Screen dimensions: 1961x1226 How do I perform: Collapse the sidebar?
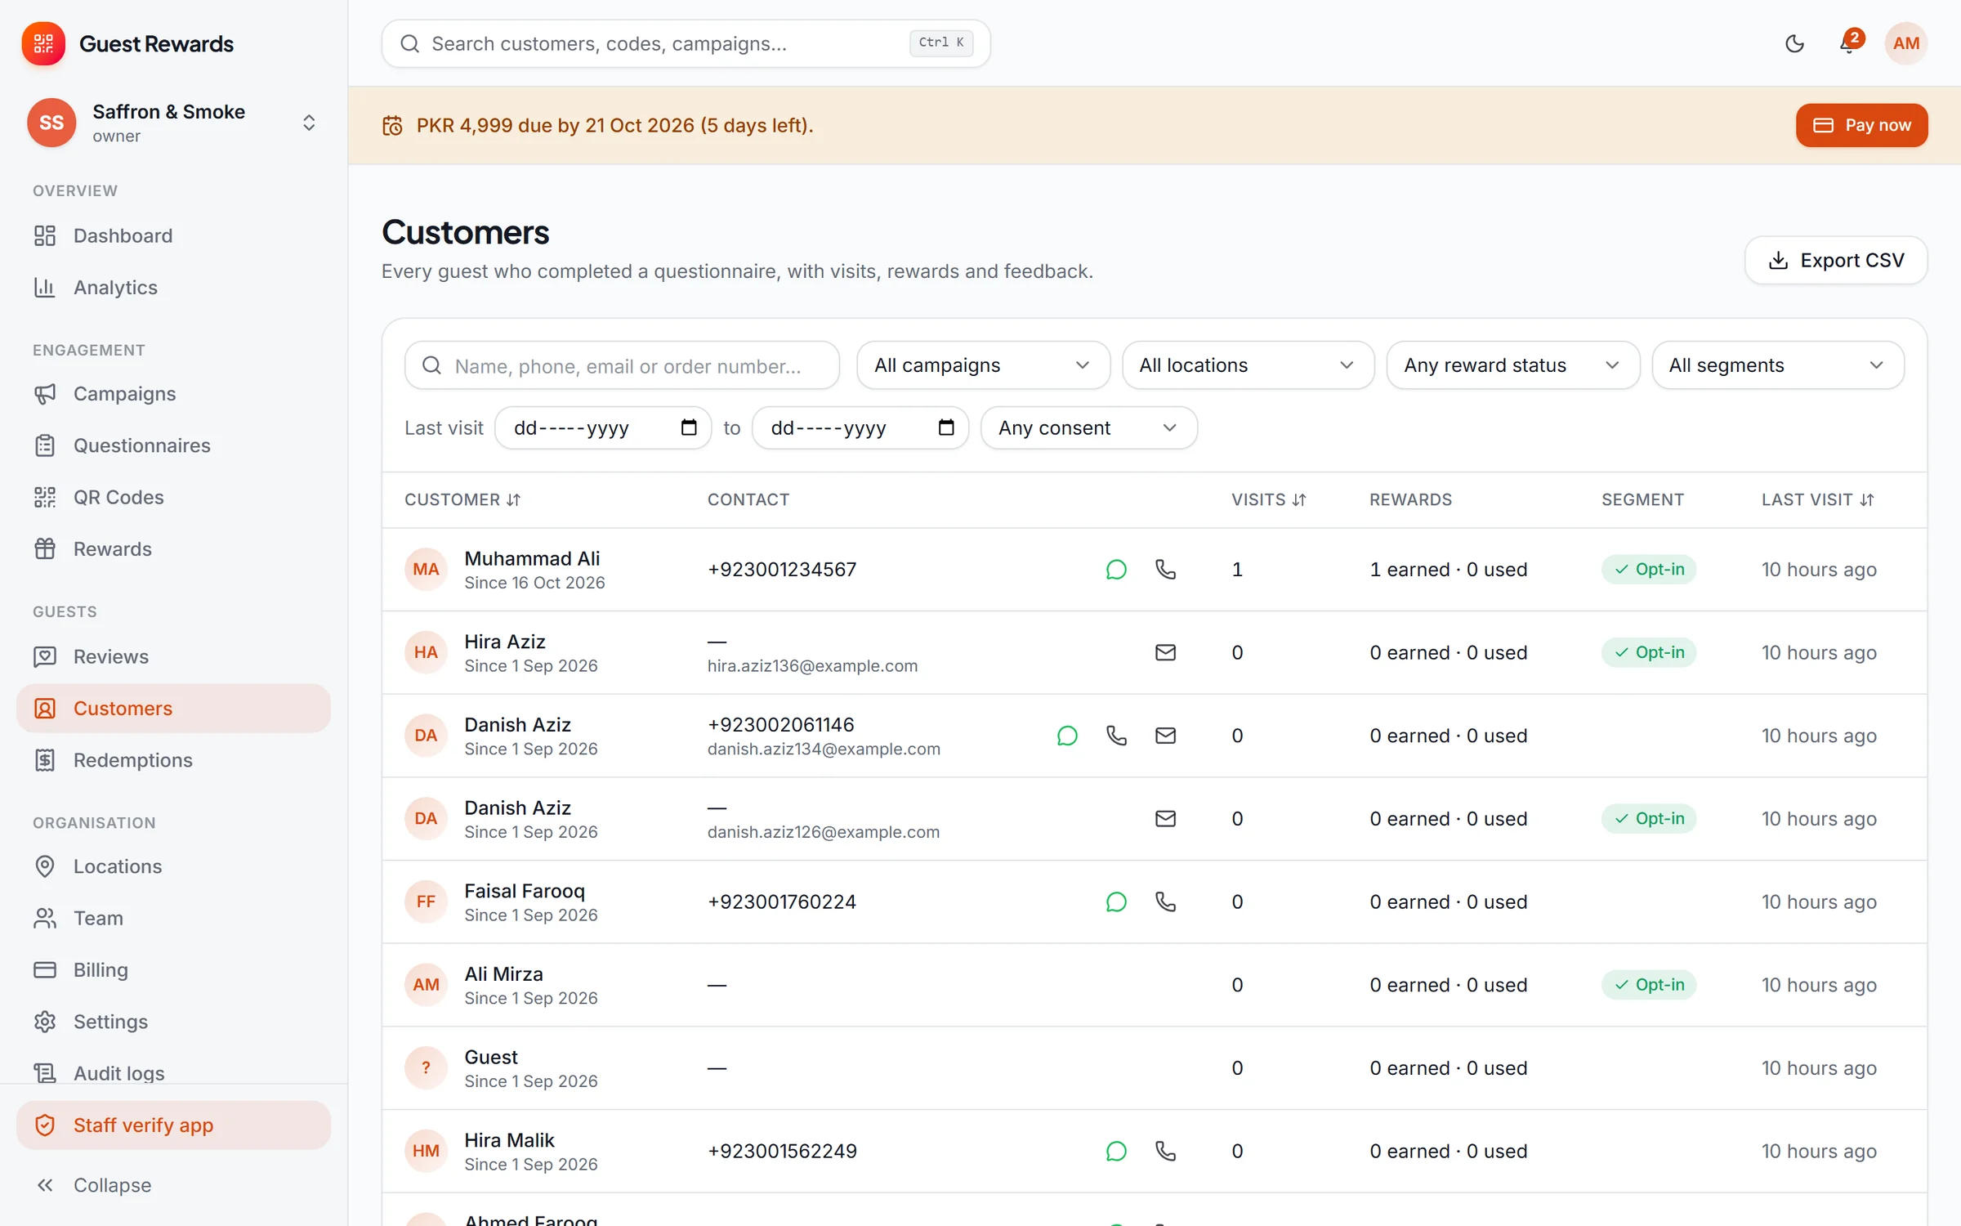coord(173,1185)
